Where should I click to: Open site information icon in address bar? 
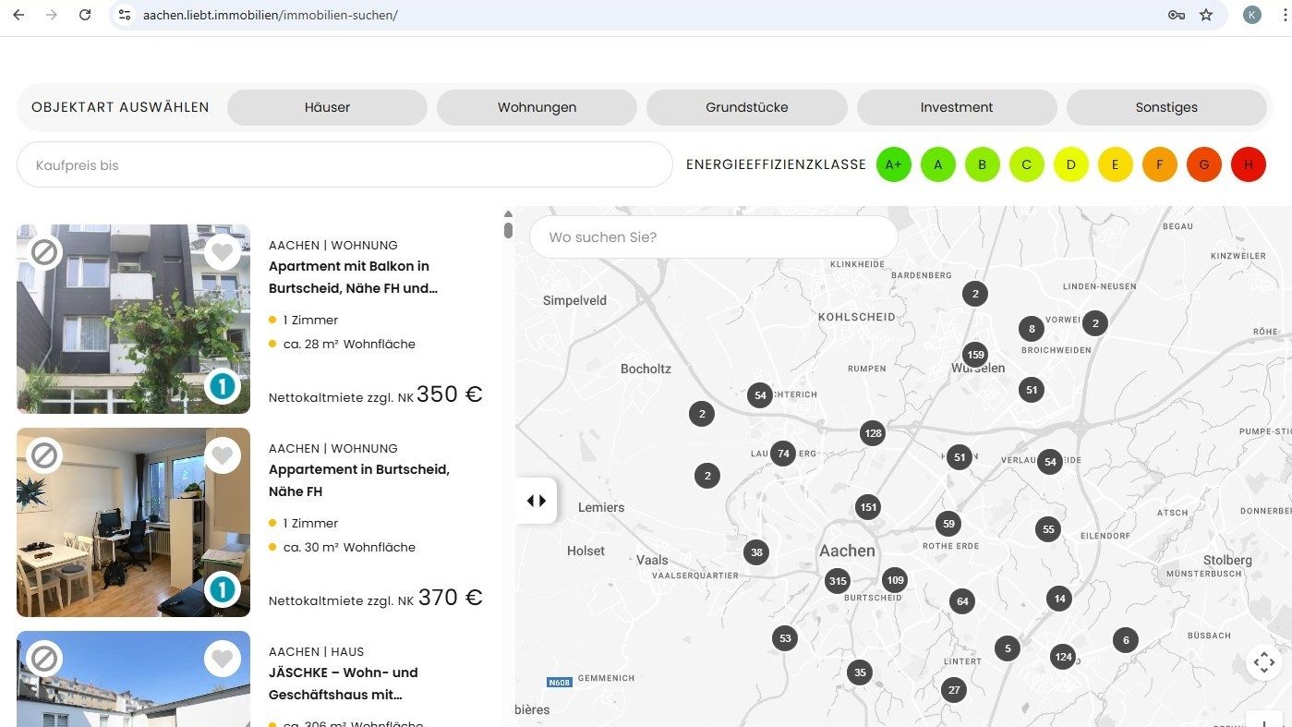(125, 15)
